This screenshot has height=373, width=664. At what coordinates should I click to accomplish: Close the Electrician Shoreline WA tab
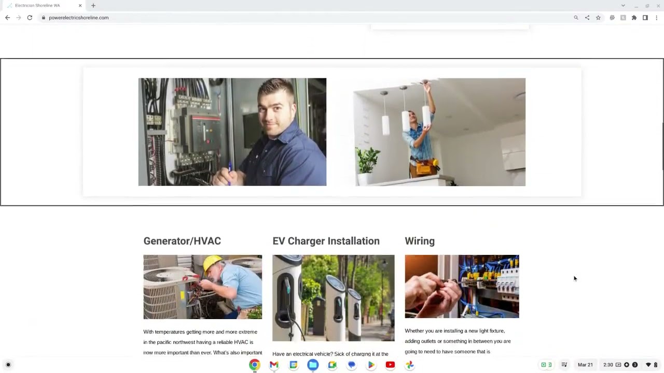pos(80,5)
